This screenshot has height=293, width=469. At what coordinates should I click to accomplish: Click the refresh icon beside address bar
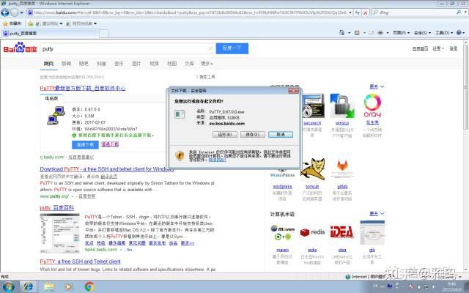[x=358, y=12]
